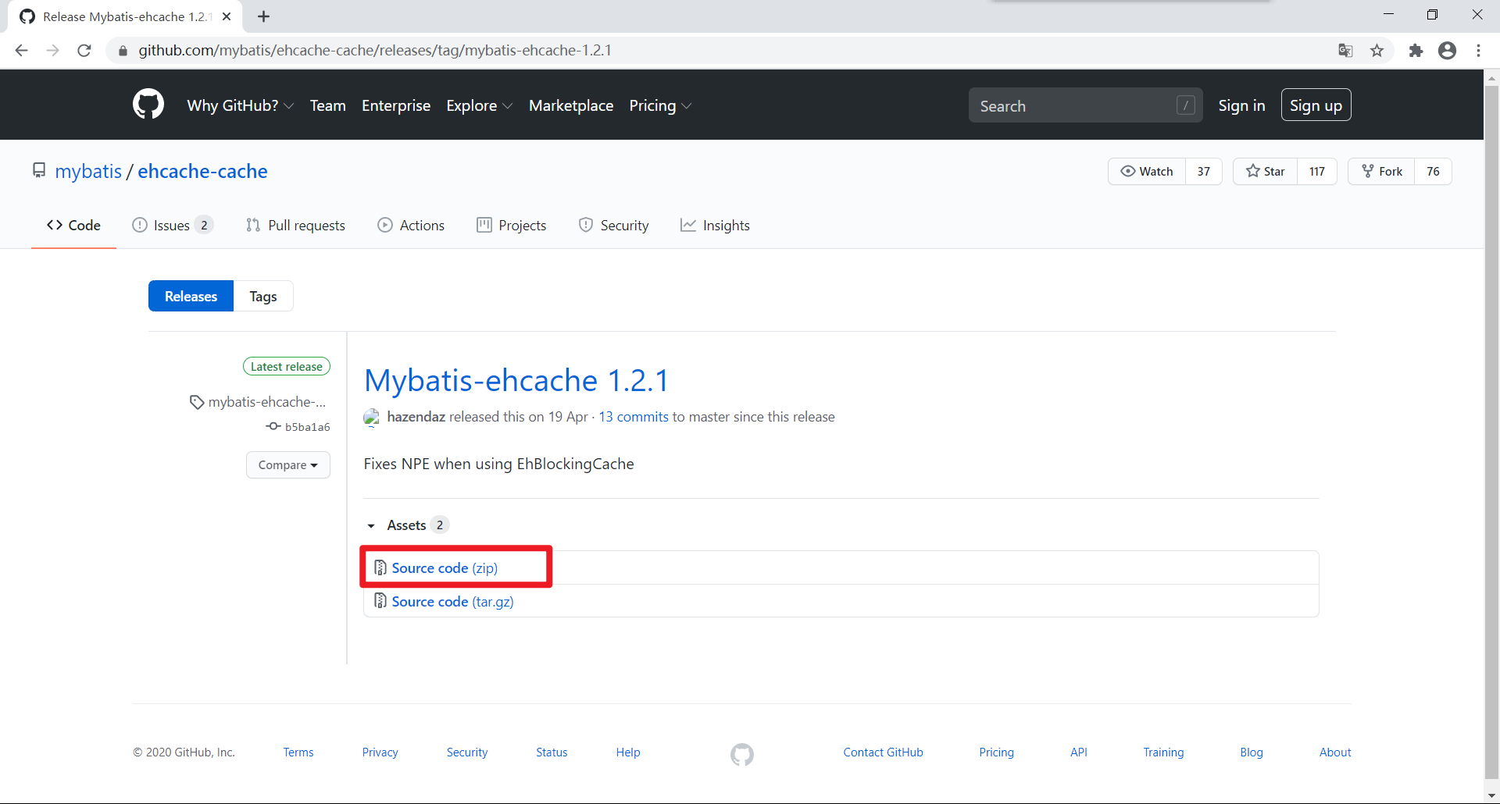Open the Team page
Image resolution: width=1500 pixels, height=804 pixels.
click(x=328, y=105)
